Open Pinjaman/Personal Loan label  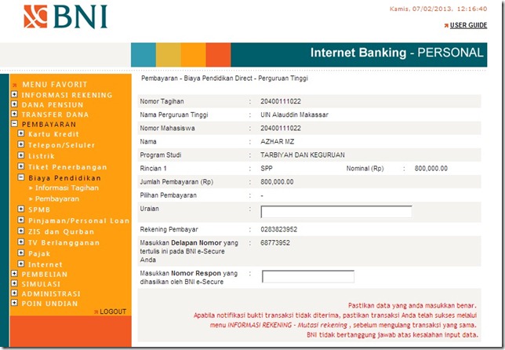coord(79,221)
